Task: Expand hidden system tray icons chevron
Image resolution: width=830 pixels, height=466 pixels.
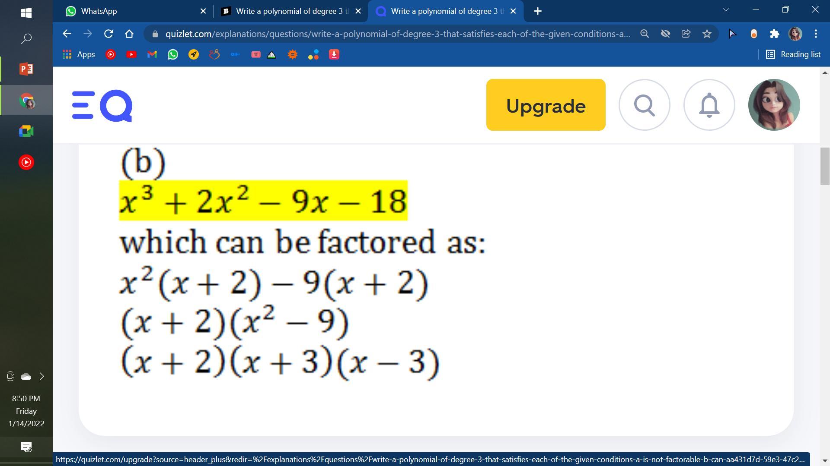Action: pyautogui.click(x=42, y=376)
